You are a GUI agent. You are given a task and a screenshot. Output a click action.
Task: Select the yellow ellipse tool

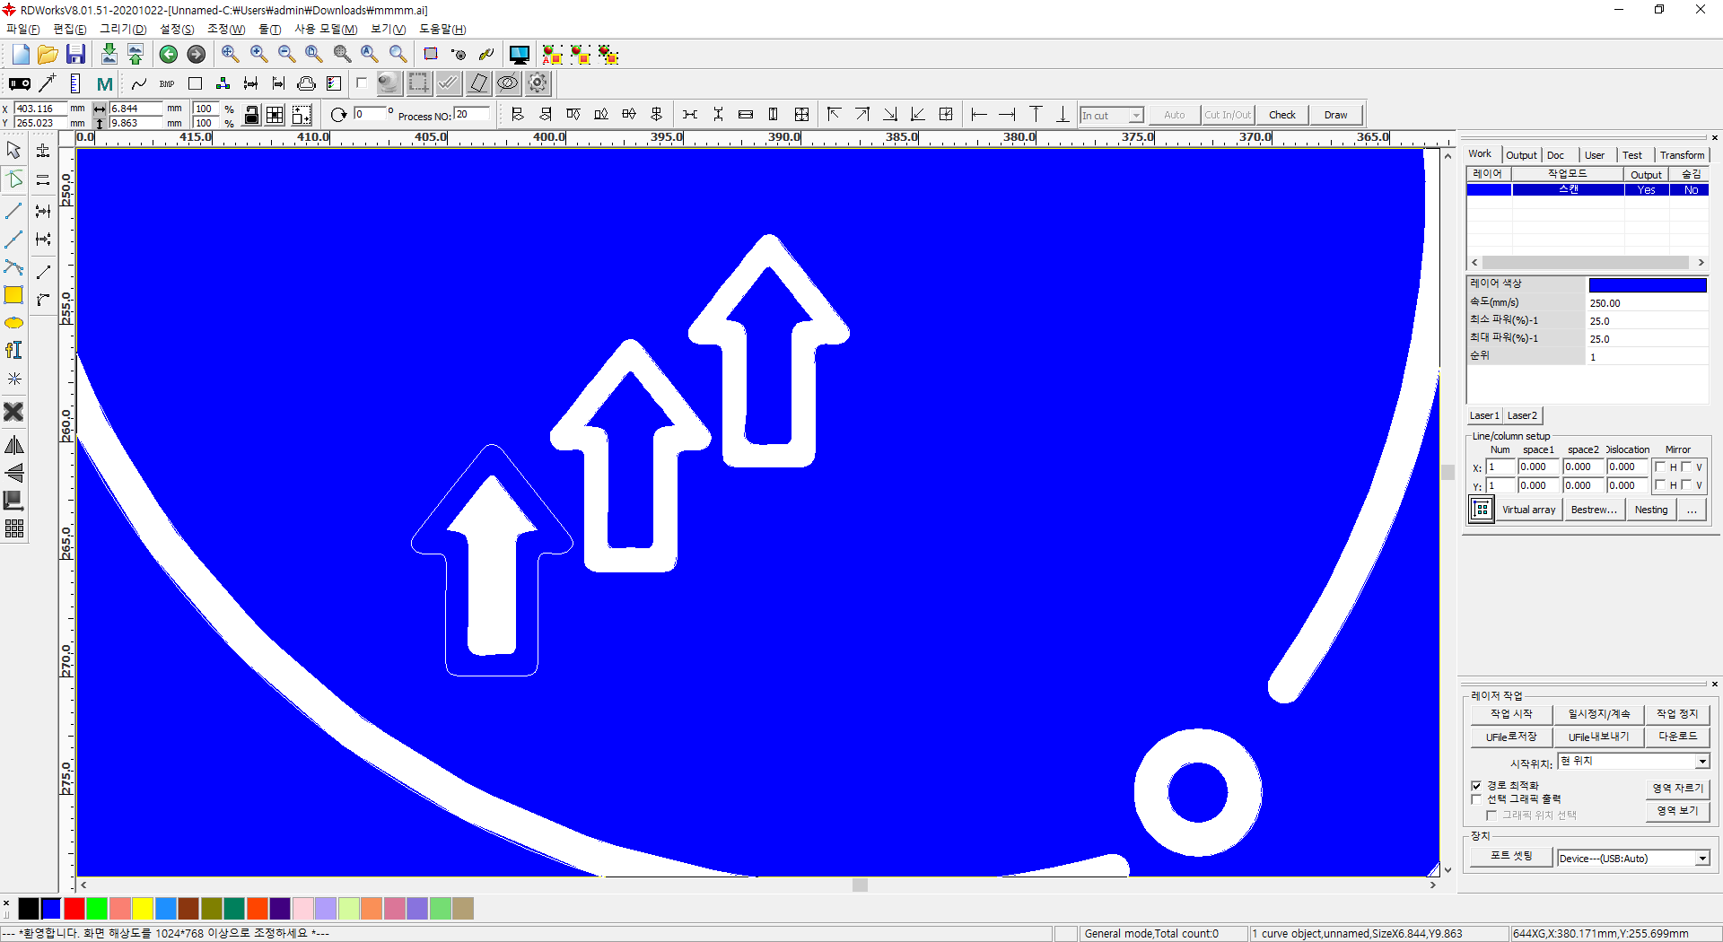pyautogui.click(x=14, y=323)
